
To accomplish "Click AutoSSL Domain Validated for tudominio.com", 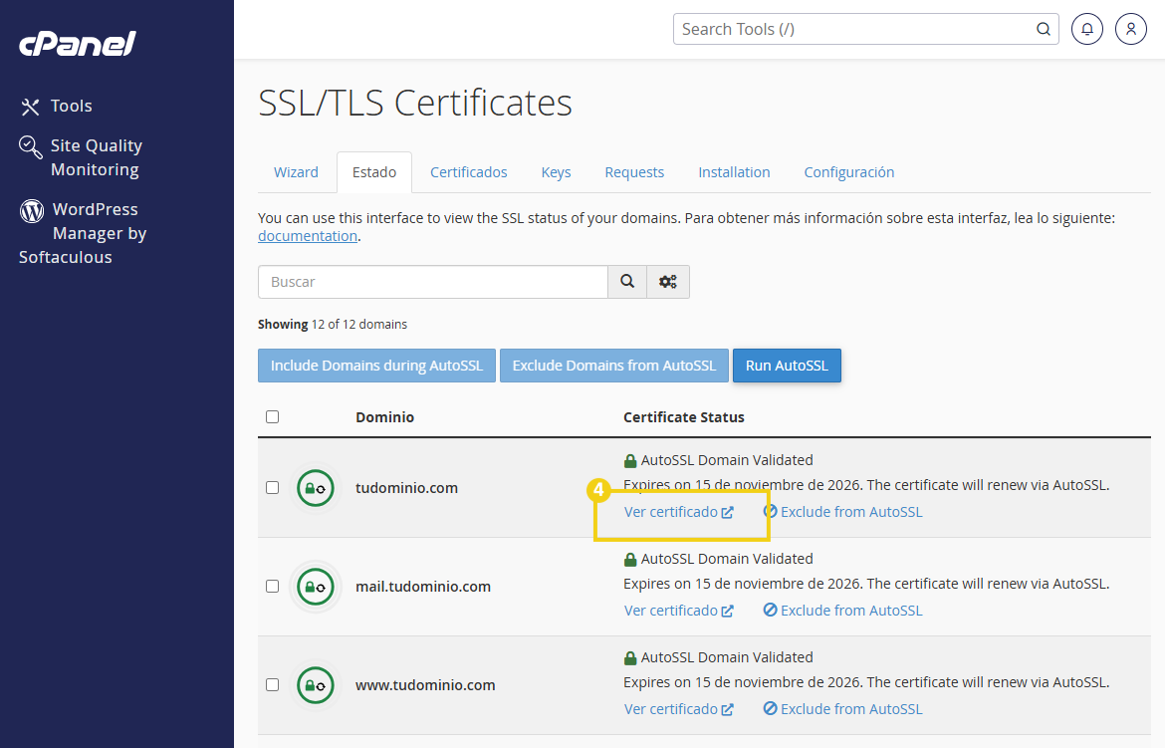I will pyautogui.click(x=719, y=460).
